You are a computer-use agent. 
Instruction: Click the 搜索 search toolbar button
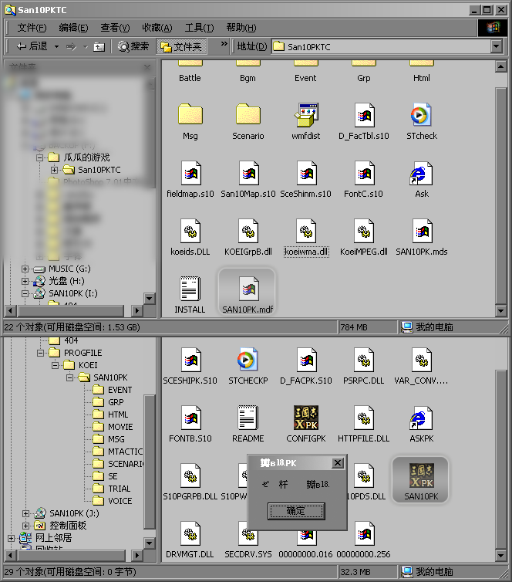click(x=133, y=46)
